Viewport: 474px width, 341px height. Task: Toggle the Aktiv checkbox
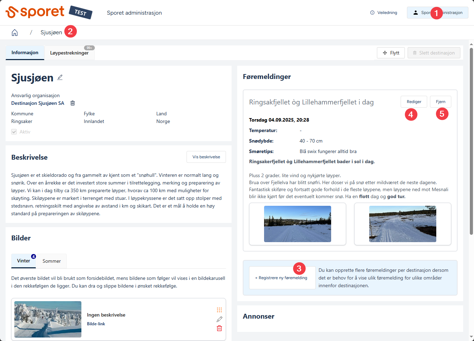[x=14, y=132]
